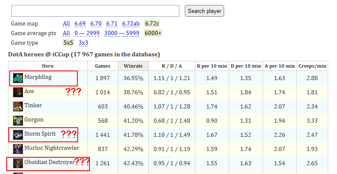Click the Gorgon hero icon

[x=18, y=121]
